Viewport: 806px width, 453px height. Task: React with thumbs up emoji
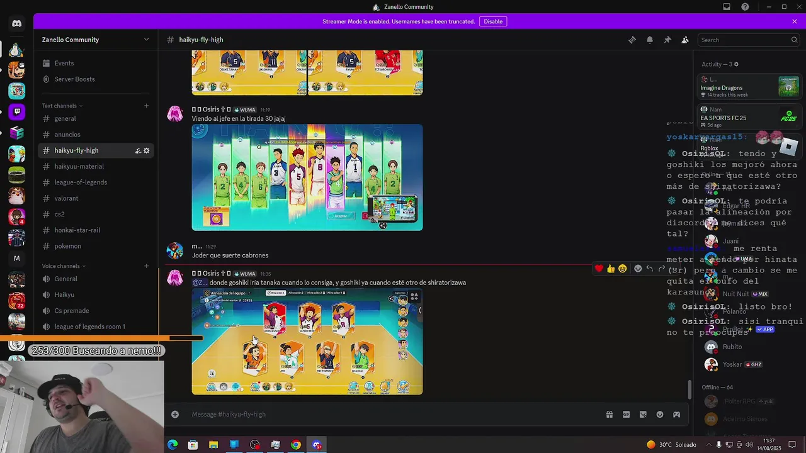click(611, 269)
